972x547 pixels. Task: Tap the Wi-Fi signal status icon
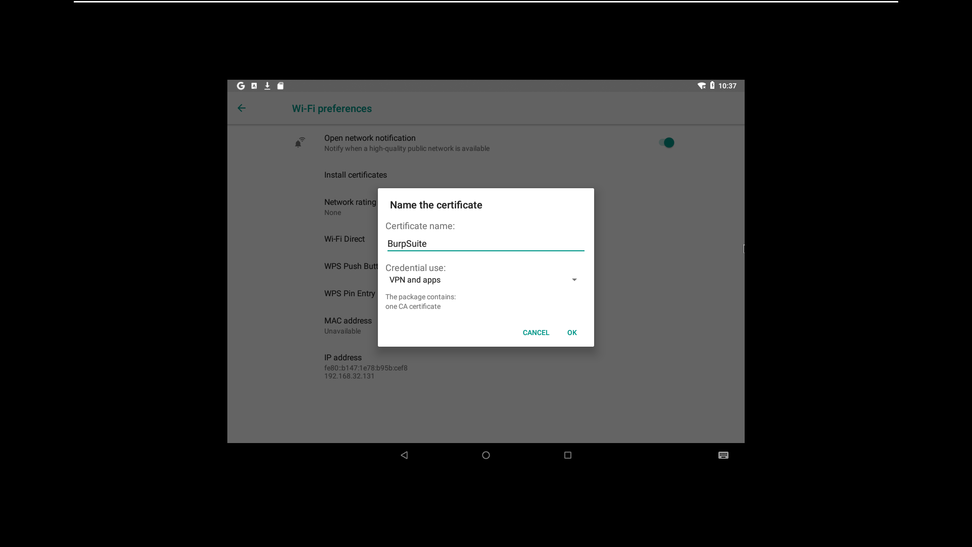[x=701, y=86]
